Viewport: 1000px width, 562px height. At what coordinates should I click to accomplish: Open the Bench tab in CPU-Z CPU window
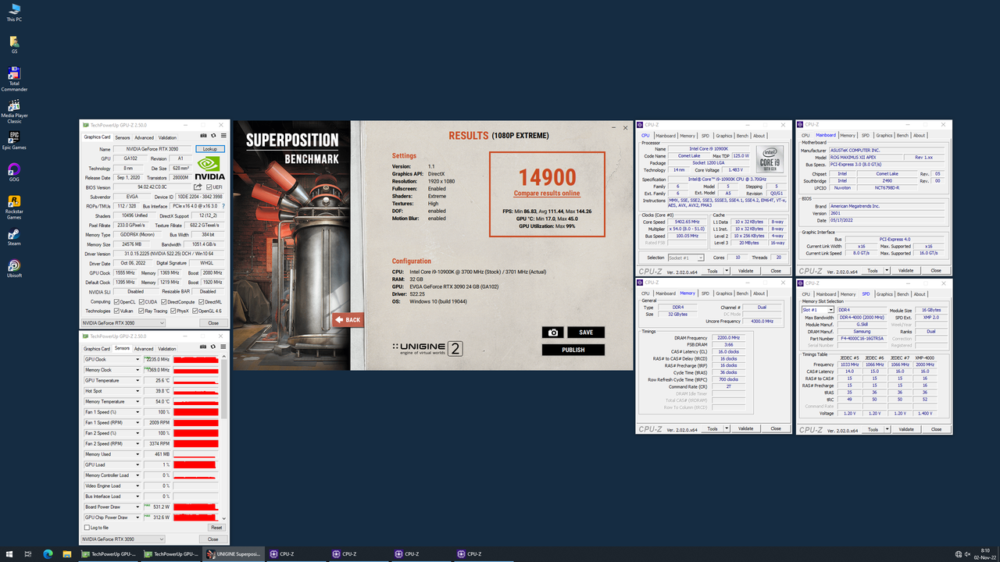pyautogui.click(x=741, y=136)
